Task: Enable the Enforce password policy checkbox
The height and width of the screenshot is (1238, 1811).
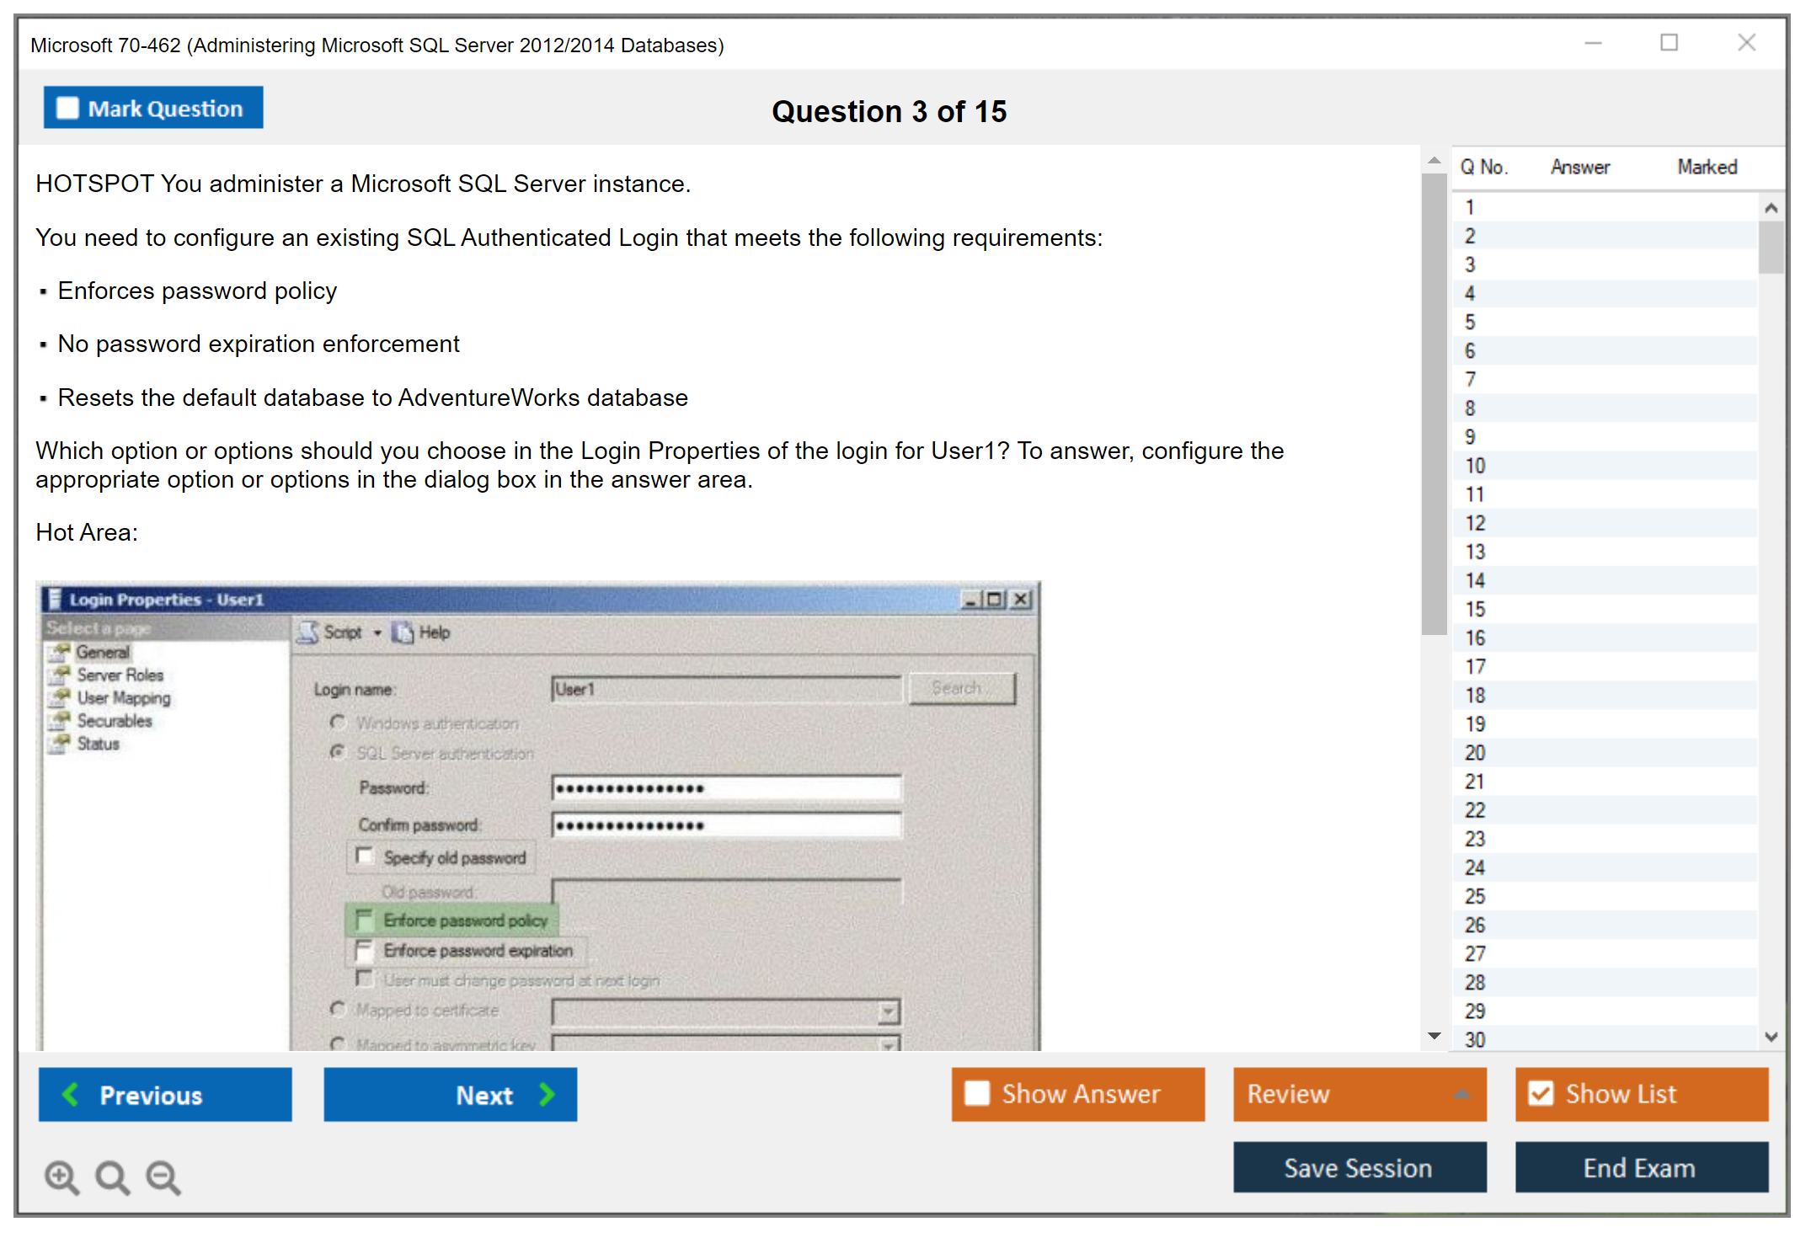Action: [x=364, y=919]
